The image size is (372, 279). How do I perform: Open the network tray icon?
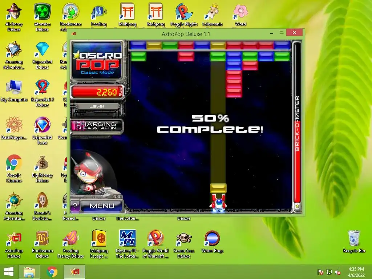point(329,272)
